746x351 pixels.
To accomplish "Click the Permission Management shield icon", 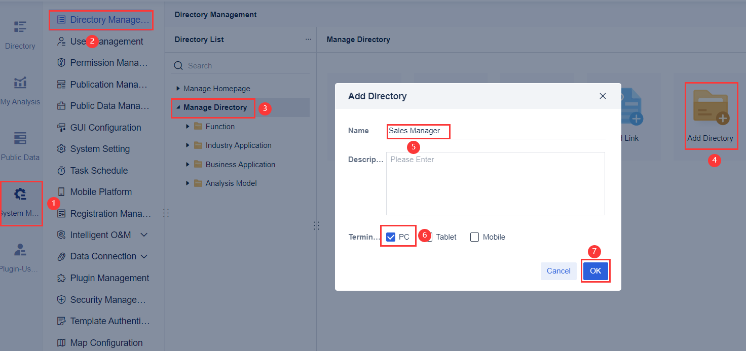I will (61, 63).
